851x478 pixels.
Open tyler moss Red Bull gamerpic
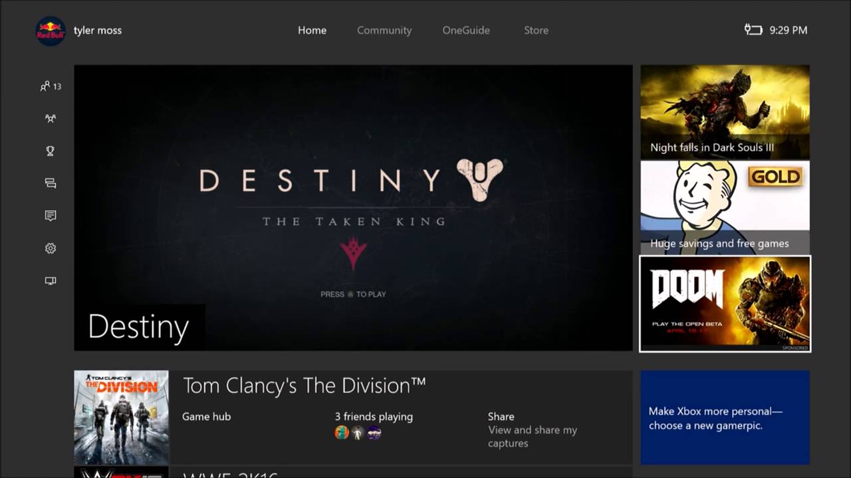pos(51,31)
